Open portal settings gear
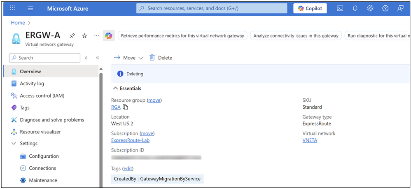Viewport: 411px width, 189px height. pos(370,8)
